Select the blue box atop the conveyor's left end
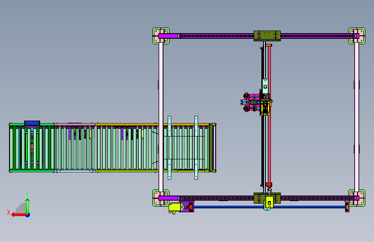The width and height of the screenshot is (374, 242). point(32,123)
